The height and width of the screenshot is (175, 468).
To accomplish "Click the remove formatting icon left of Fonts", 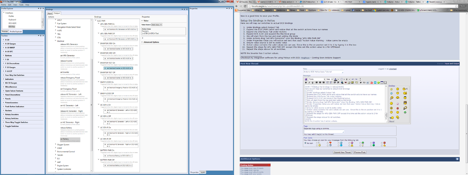I will pos(306,79).
